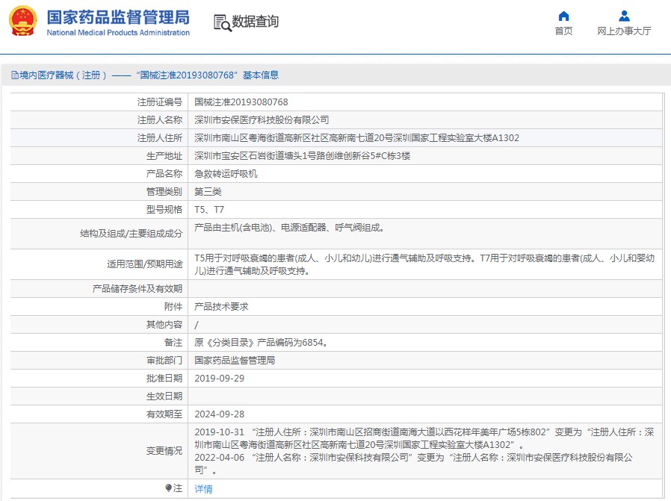Click the 数据查询 heading text
Viewport: 671px width, 501px height.
(256, 22)
